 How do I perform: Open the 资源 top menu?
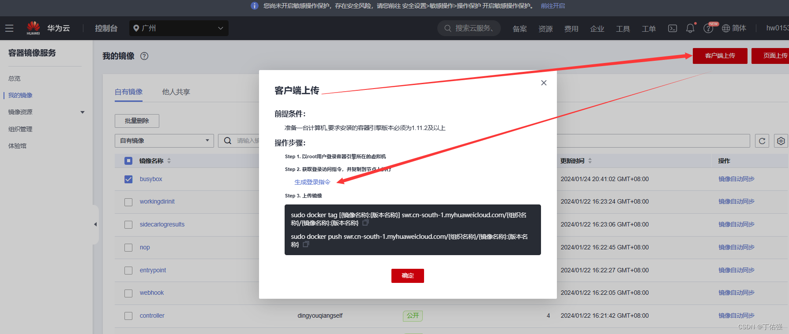(545, 29)
